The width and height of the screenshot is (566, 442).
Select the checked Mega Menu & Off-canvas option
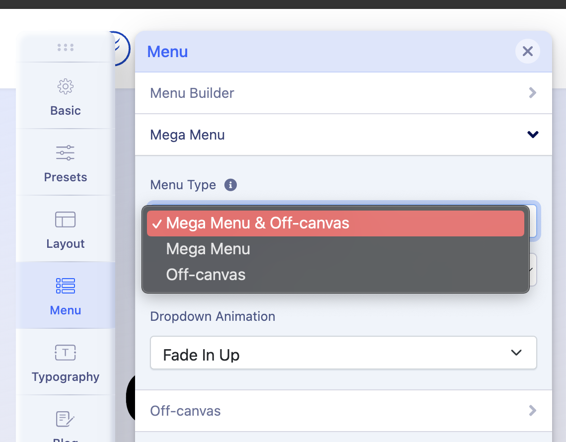pyautogui.click(x=336, y=223)
